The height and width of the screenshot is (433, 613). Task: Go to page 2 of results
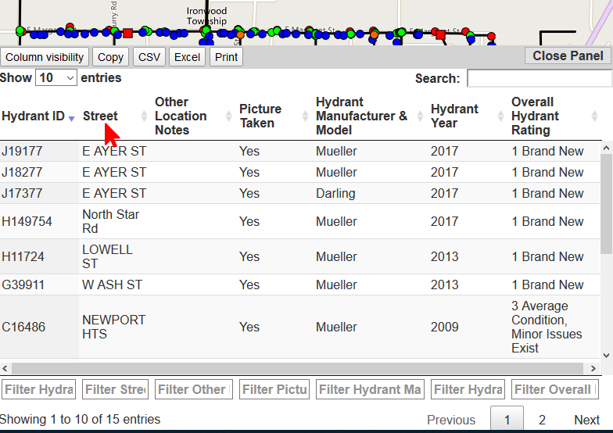tap(542, 420)
